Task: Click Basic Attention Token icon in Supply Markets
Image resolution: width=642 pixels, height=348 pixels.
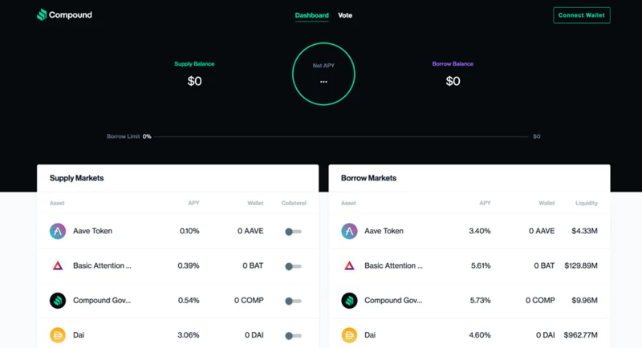Action: tap(58, 265)
